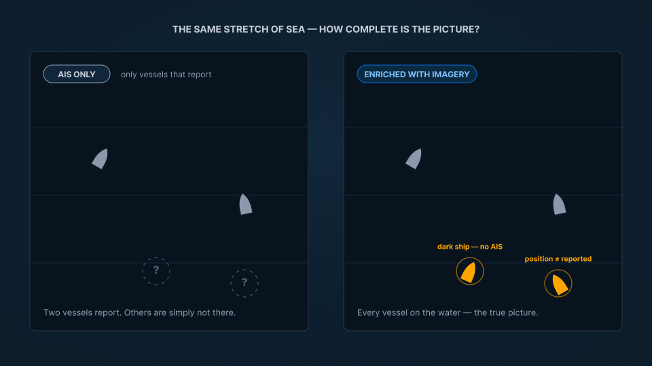Viewport: 652px width, 366px height.
Task: Click the left dashed question-mark circle
Action: pyautogui.click(x=156, y=271)
